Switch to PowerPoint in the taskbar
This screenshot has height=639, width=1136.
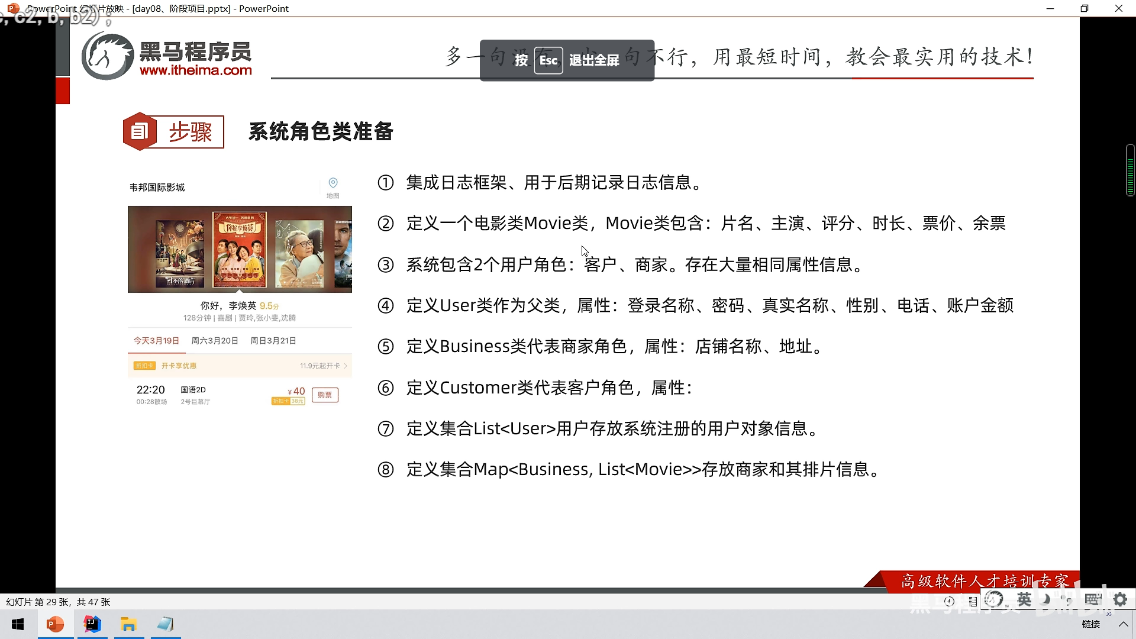(55, 624)
